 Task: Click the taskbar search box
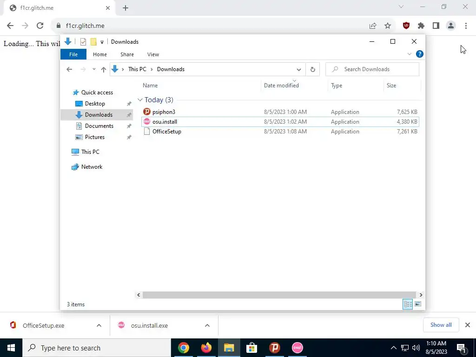[97, 348]
